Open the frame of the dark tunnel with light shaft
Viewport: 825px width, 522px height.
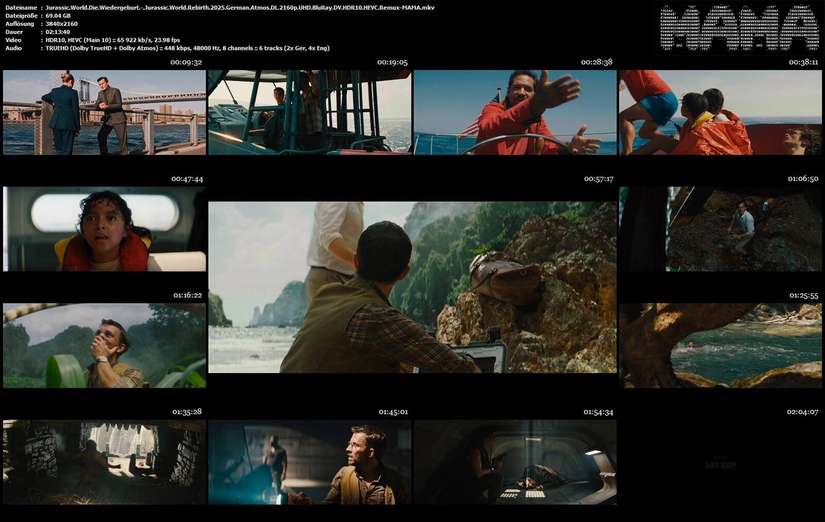click(515, 462)
